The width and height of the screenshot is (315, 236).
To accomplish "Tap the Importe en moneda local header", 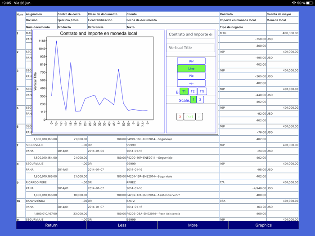I will click(x=243, y=20).
